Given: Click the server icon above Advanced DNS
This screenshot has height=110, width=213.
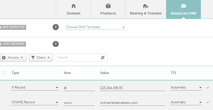Looking at the screenshot, I should click(x=183, y=6).
